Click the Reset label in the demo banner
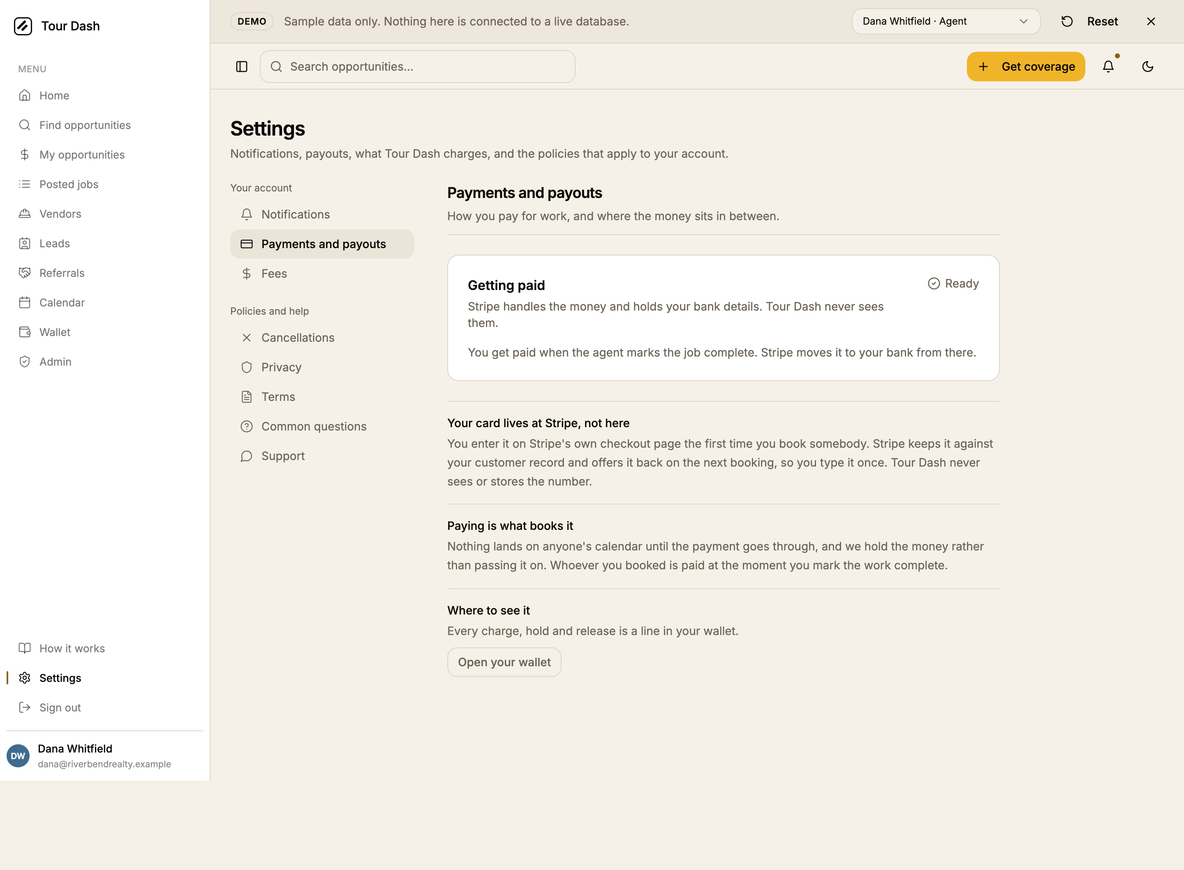 coord(1102,21)
